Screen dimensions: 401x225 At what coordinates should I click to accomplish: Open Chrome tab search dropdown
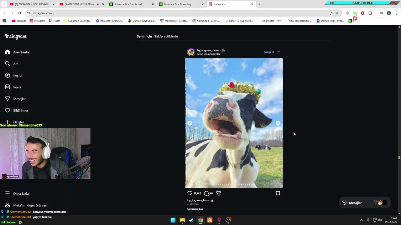point(4,4)
